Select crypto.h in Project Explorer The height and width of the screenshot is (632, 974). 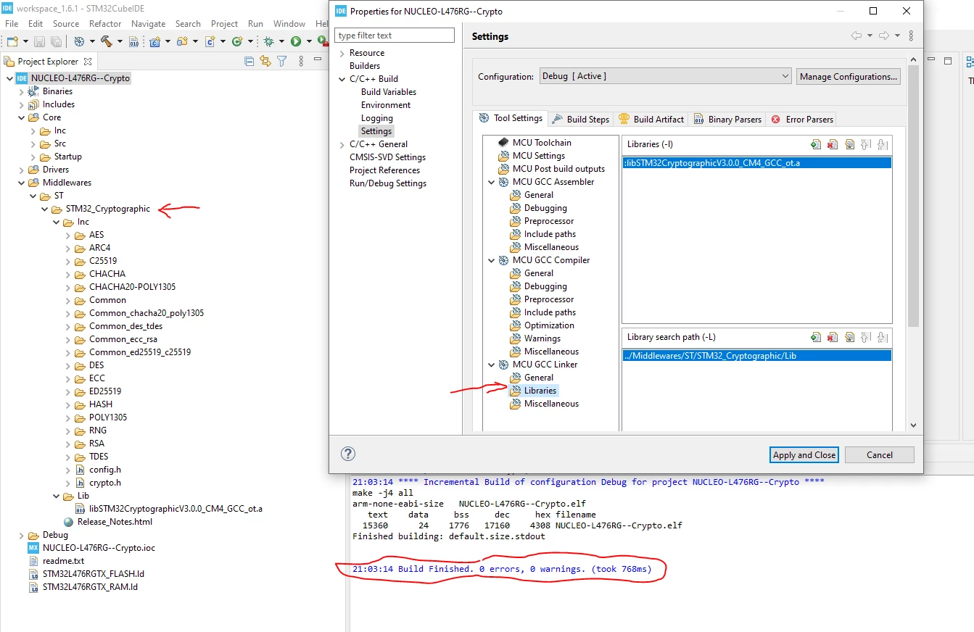tap(105, 483)
